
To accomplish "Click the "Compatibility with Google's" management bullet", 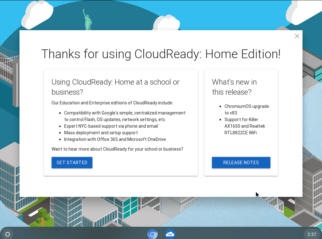I will pos(125,116).
